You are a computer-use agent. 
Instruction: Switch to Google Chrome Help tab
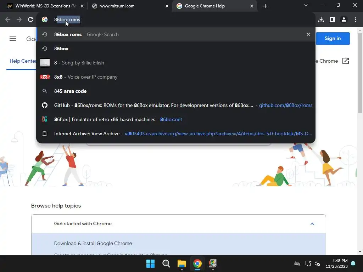pos(214,6)
